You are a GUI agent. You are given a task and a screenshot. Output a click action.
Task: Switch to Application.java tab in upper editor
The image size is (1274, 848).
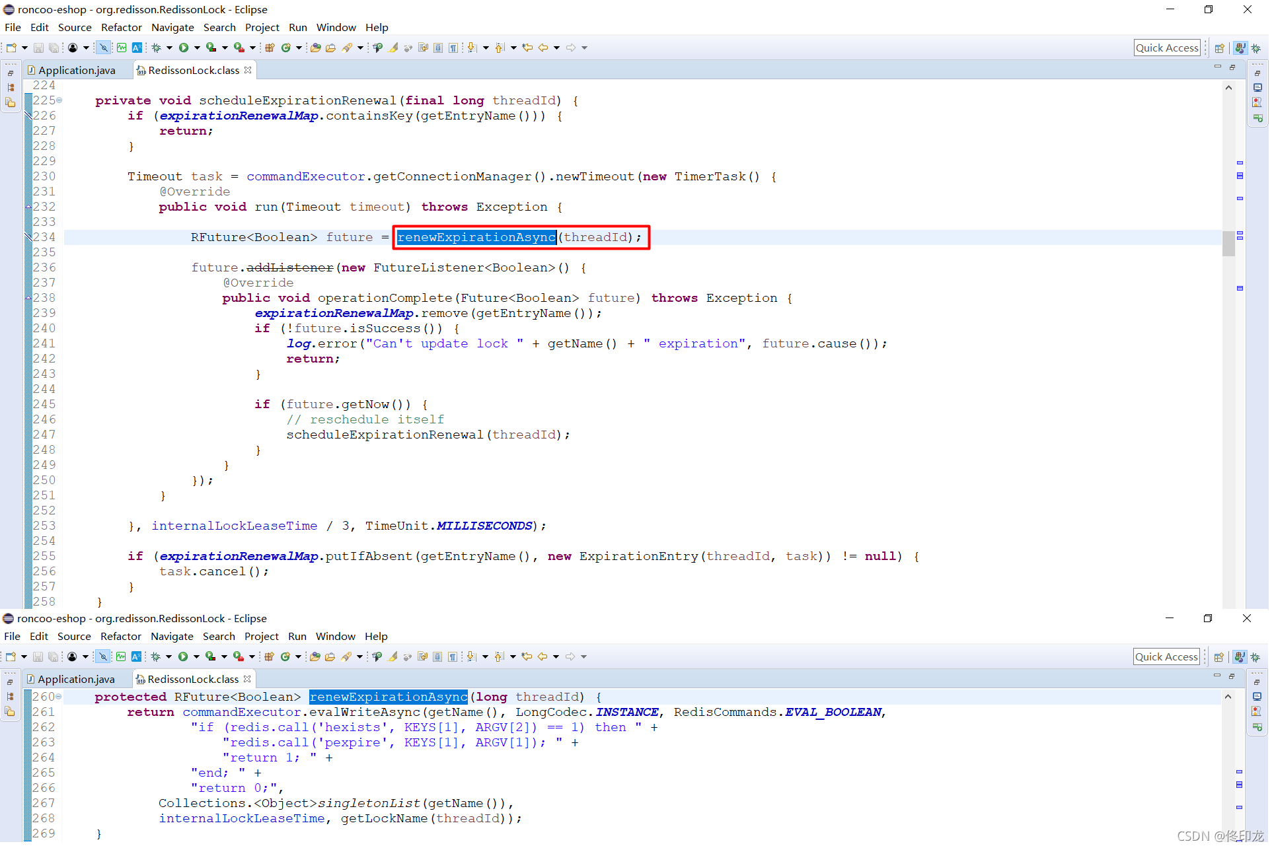coord(76,70)
